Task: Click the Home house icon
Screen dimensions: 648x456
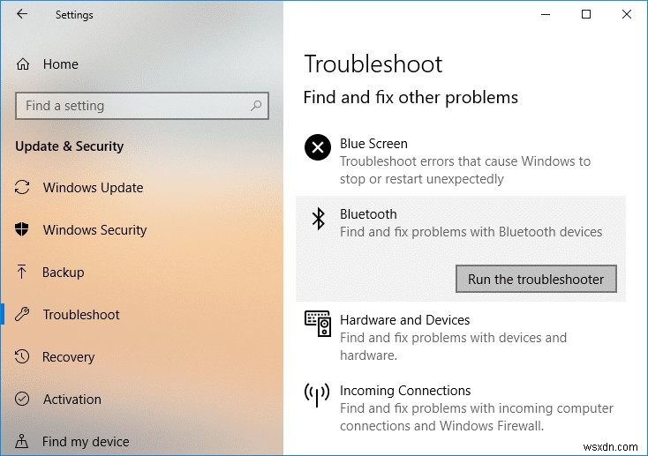Action: (x=23, y=64)
